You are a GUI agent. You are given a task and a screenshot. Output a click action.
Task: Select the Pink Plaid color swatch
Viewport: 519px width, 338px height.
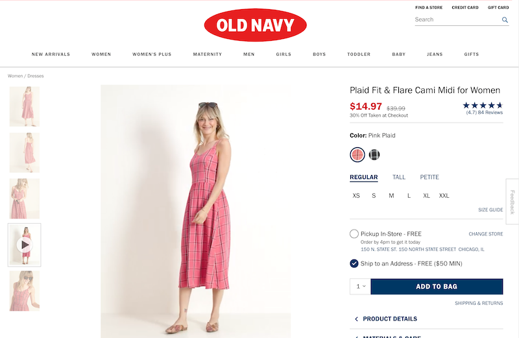357,154
